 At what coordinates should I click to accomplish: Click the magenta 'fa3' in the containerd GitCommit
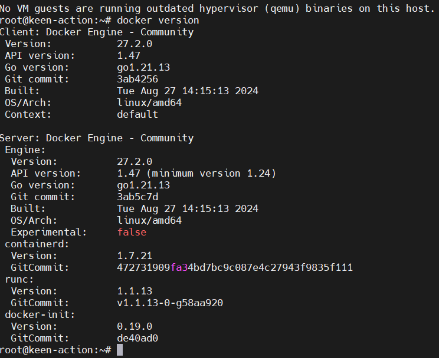(x=179, y=267)
